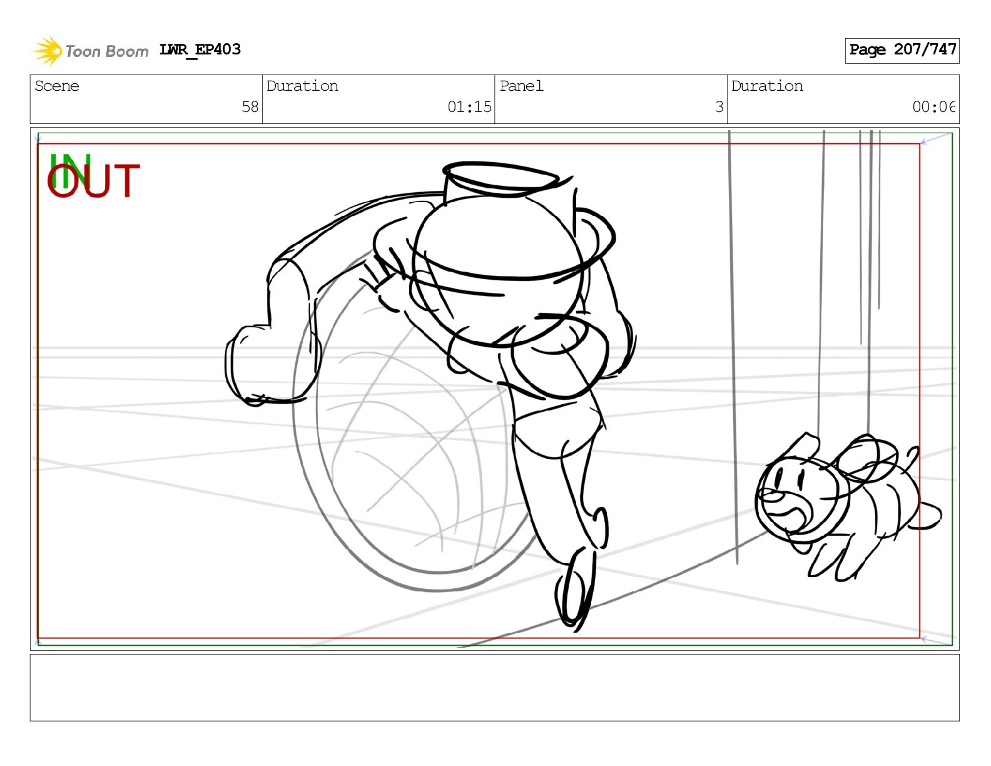991x766 pixels.
Task: Click the scene number 58
Action: coord(250,107)
